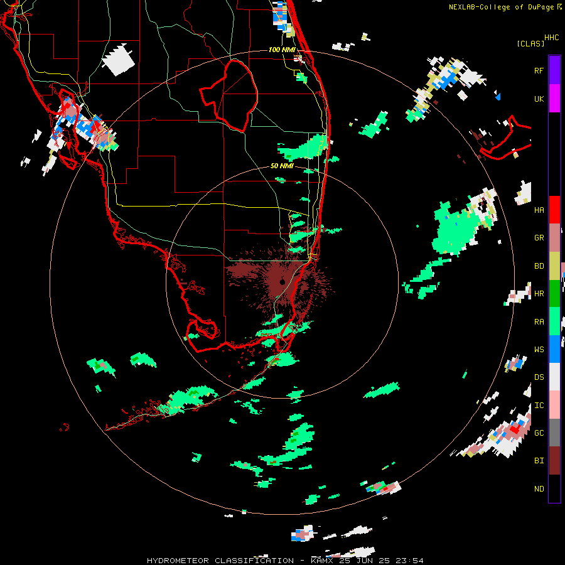Click the gray GC legend swatch

coord(554,433)
